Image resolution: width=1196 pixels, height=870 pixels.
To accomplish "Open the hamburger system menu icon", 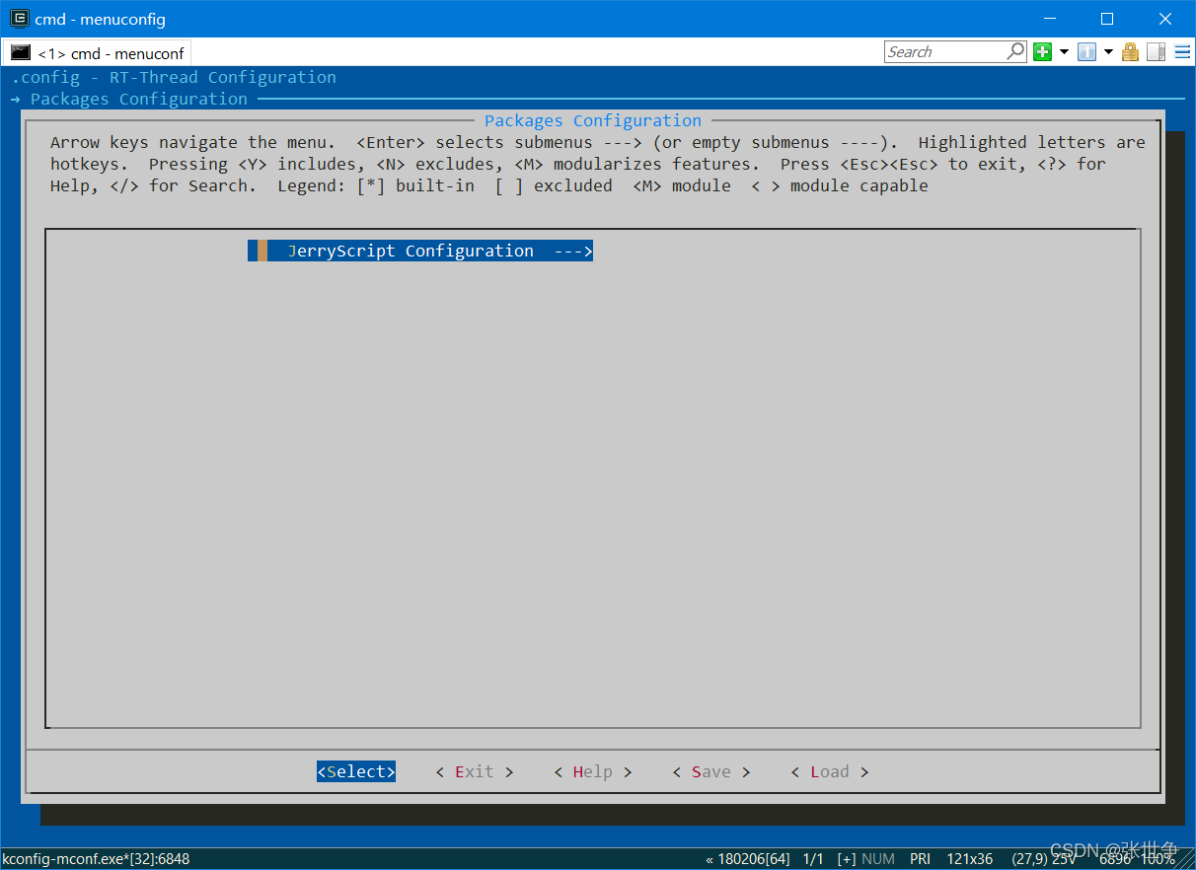I will coord(1181,52).
